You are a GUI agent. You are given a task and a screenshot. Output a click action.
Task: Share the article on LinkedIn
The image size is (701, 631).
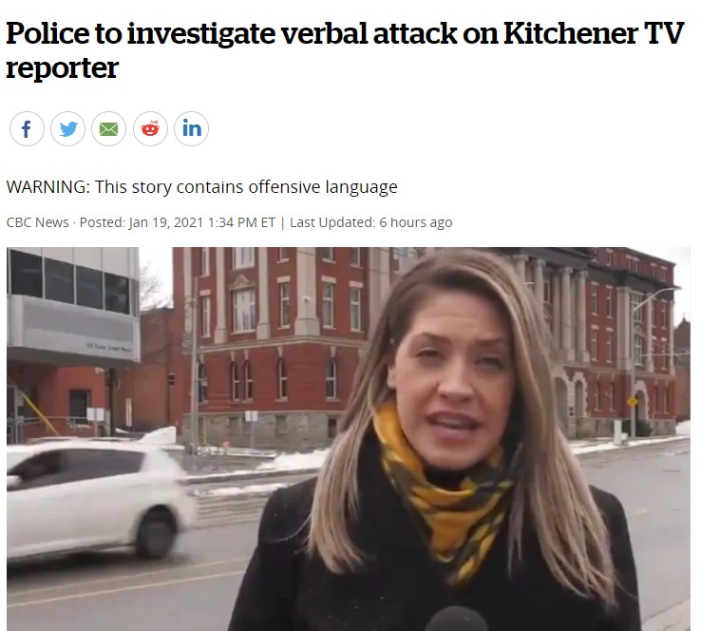pyautogui.click(x=191, y=129)
